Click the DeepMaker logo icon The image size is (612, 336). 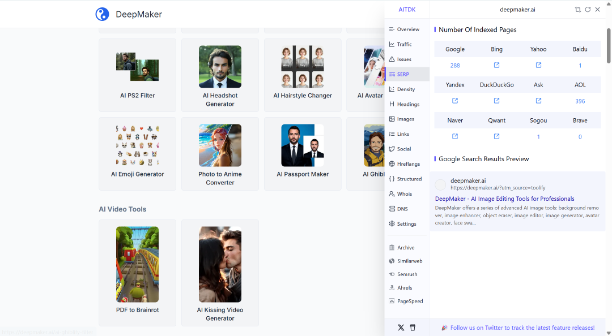tap(102, 14)
